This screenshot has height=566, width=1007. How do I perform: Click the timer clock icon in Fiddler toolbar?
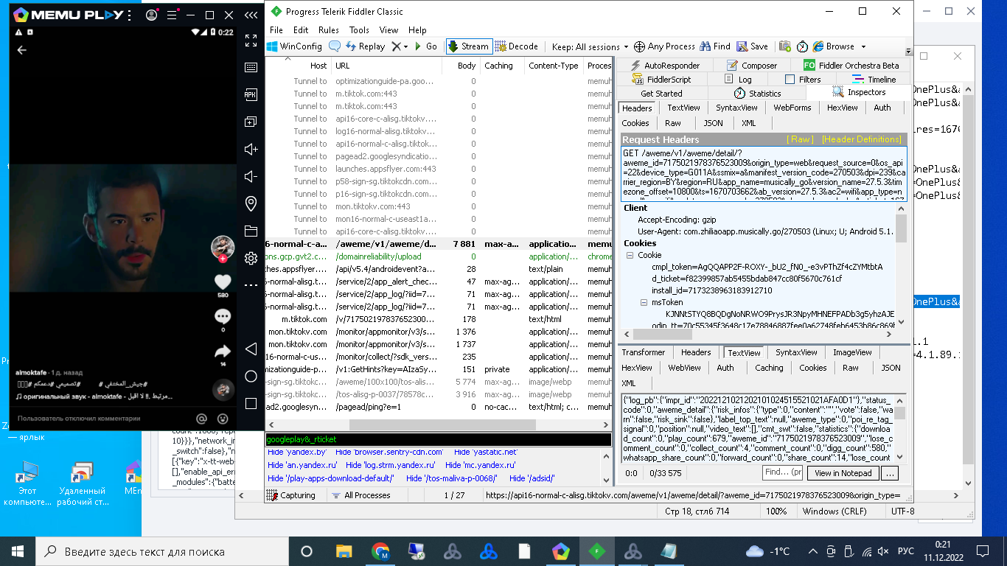pyautogui.click(x=802, y=46)
